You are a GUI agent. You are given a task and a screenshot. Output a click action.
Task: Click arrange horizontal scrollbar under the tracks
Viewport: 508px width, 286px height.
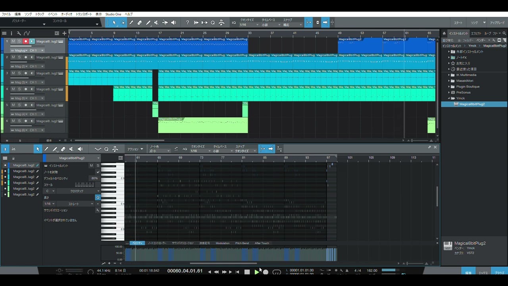(119, 140)
